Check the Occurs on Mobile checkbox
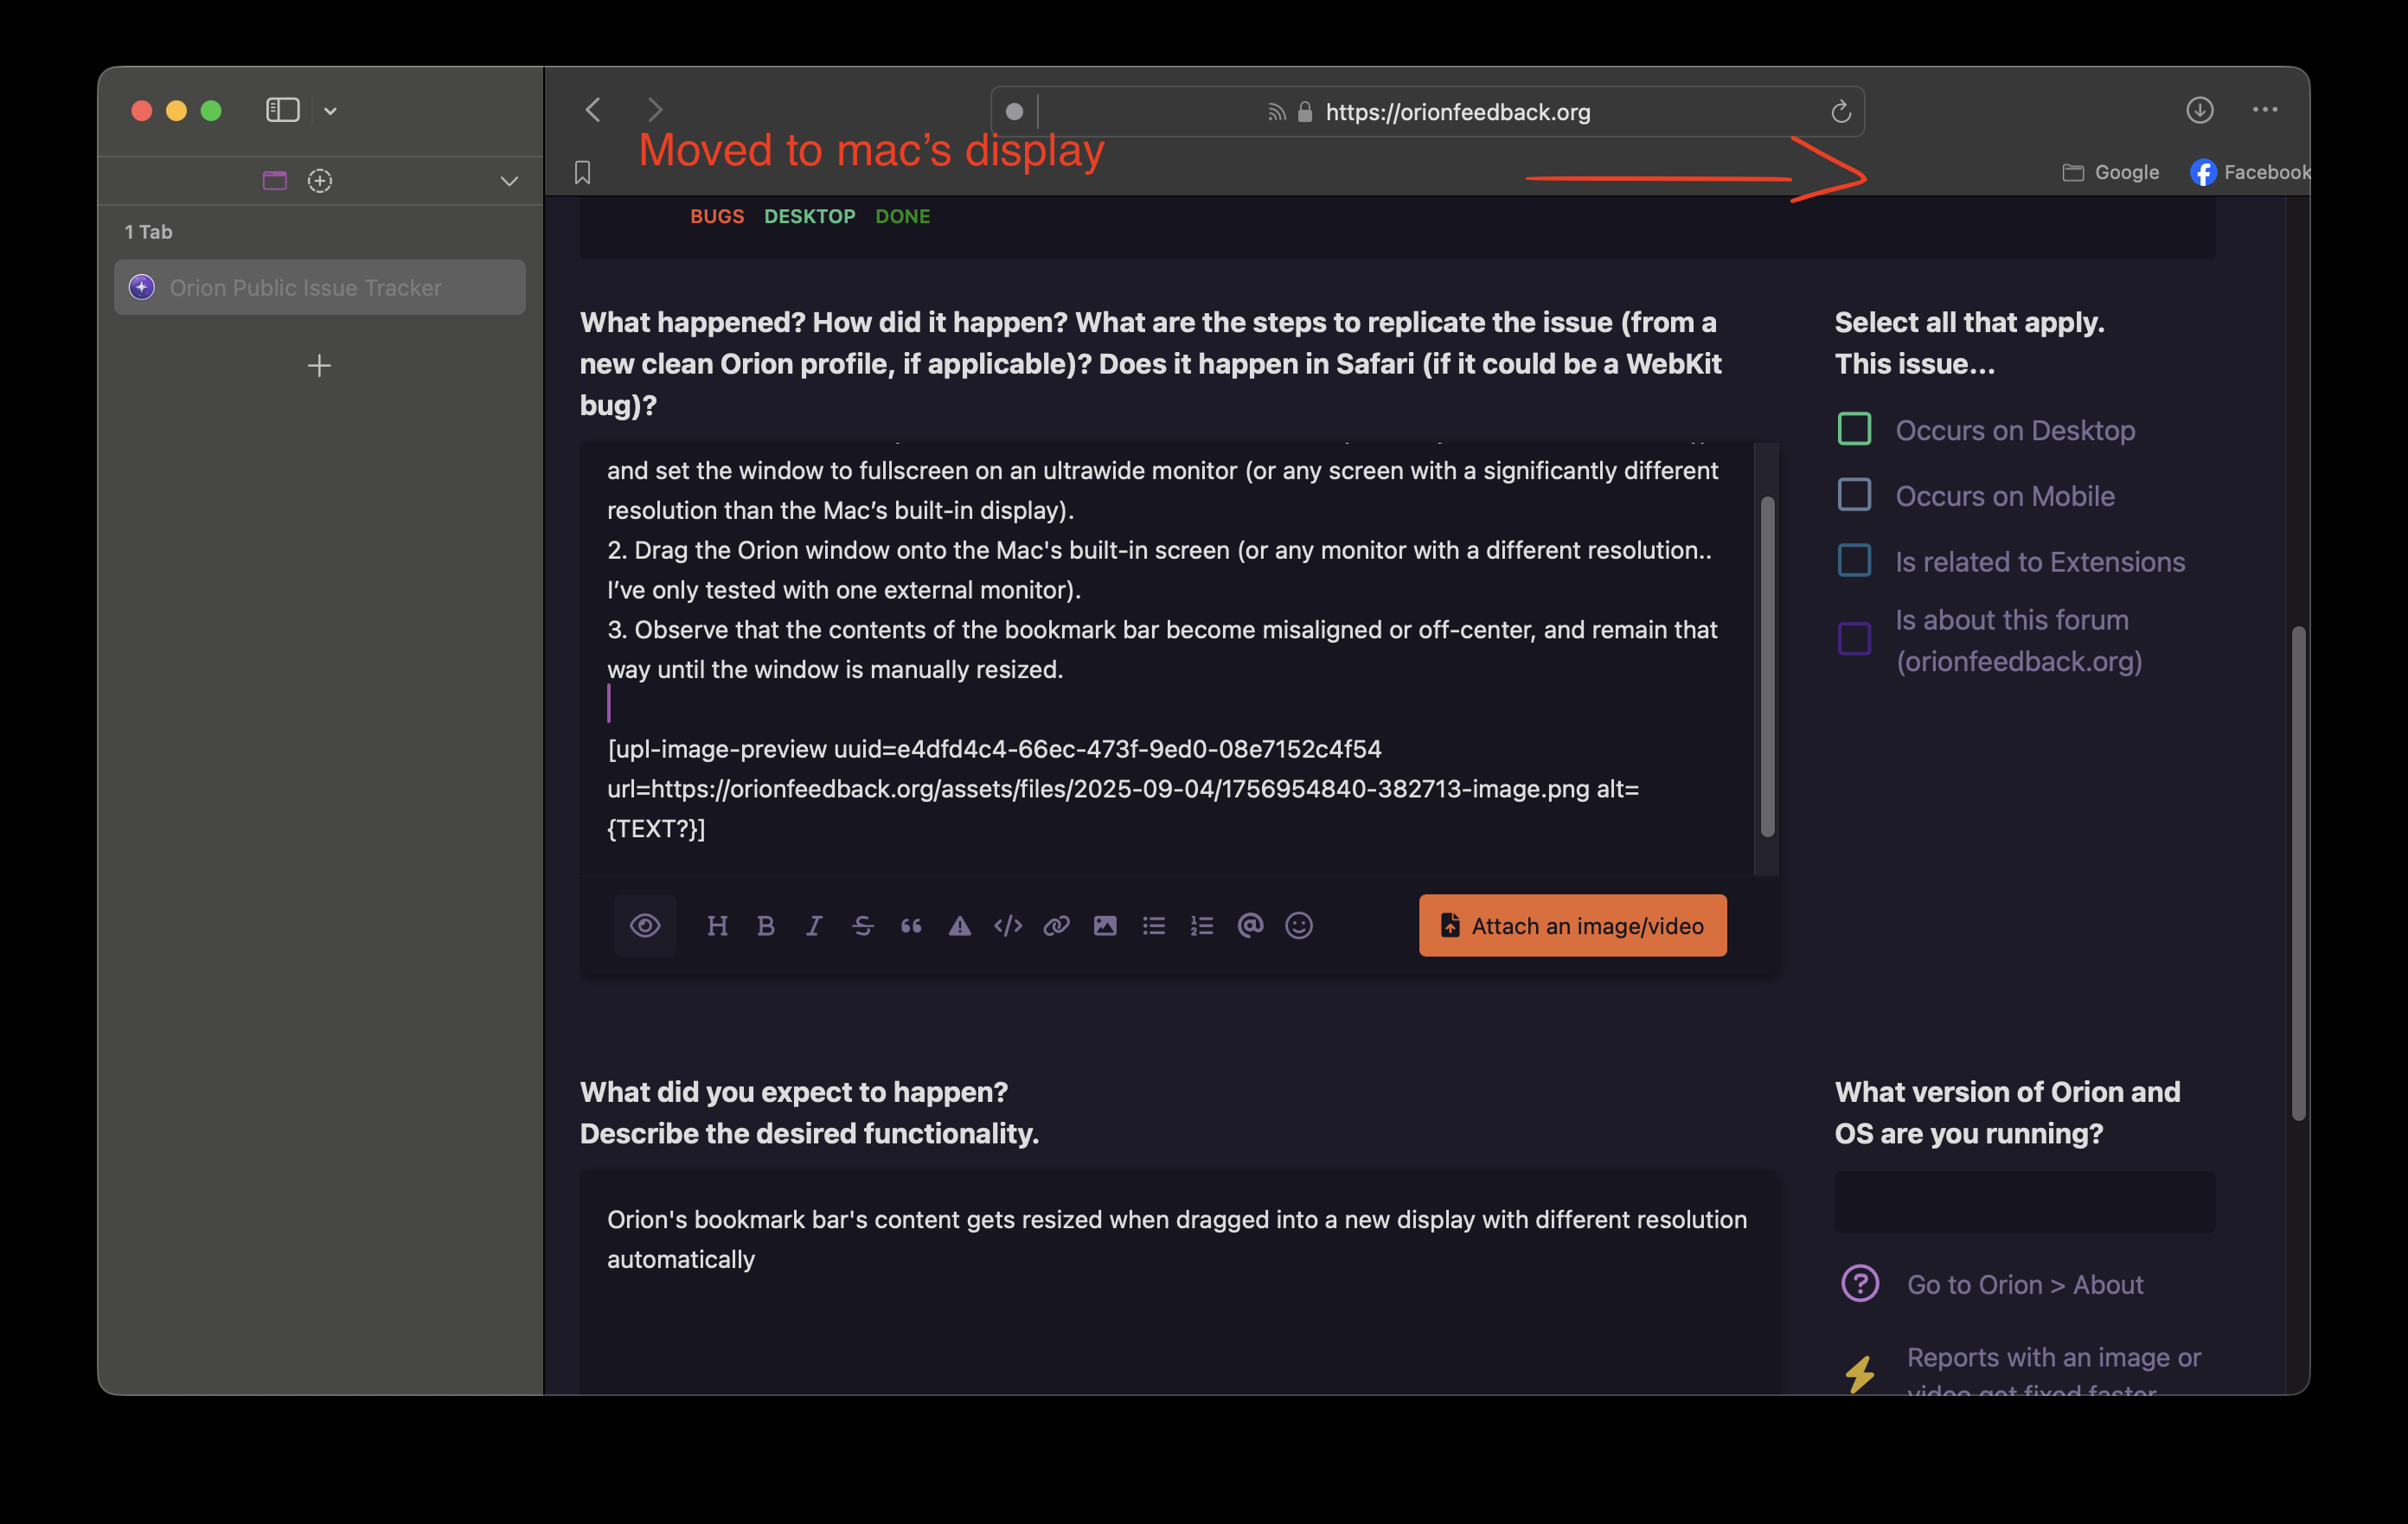2408x1524 pixels. (1854, 495)
